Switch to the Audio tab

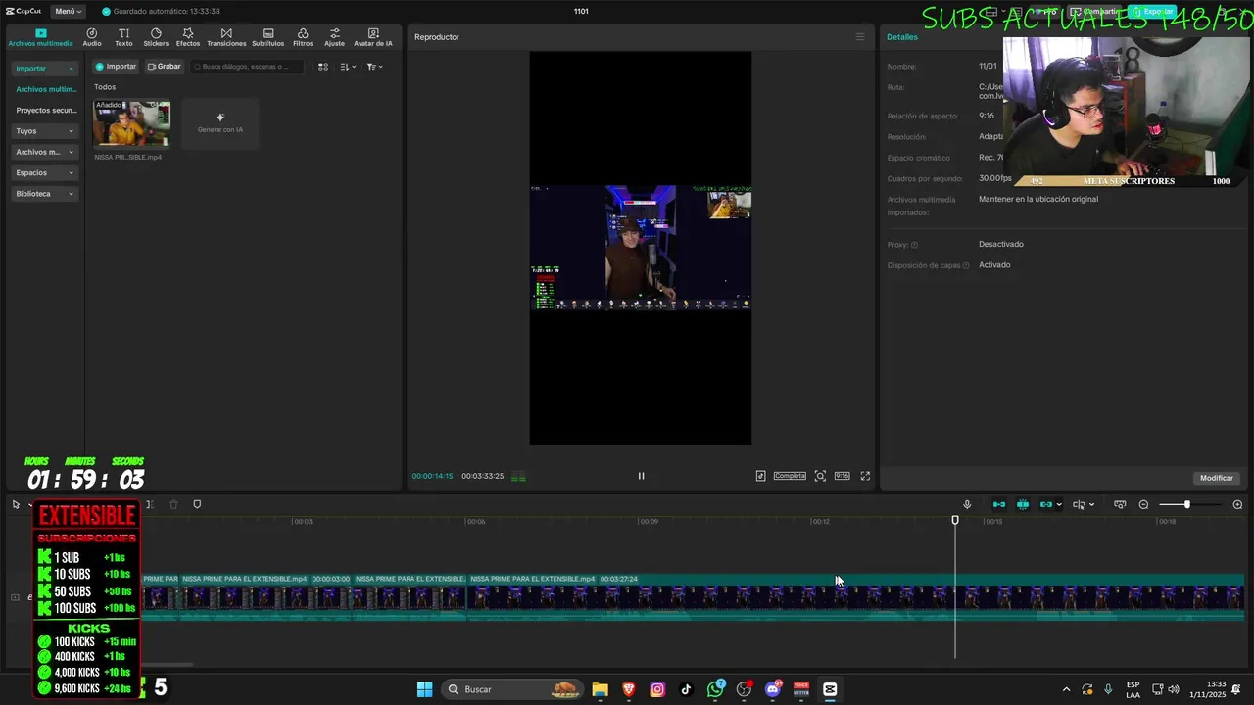92,38
